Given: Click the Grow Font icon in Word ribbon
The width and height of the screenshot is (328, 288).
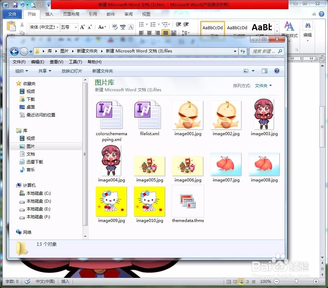Looking at the screenshot, I should pos(83,27).
